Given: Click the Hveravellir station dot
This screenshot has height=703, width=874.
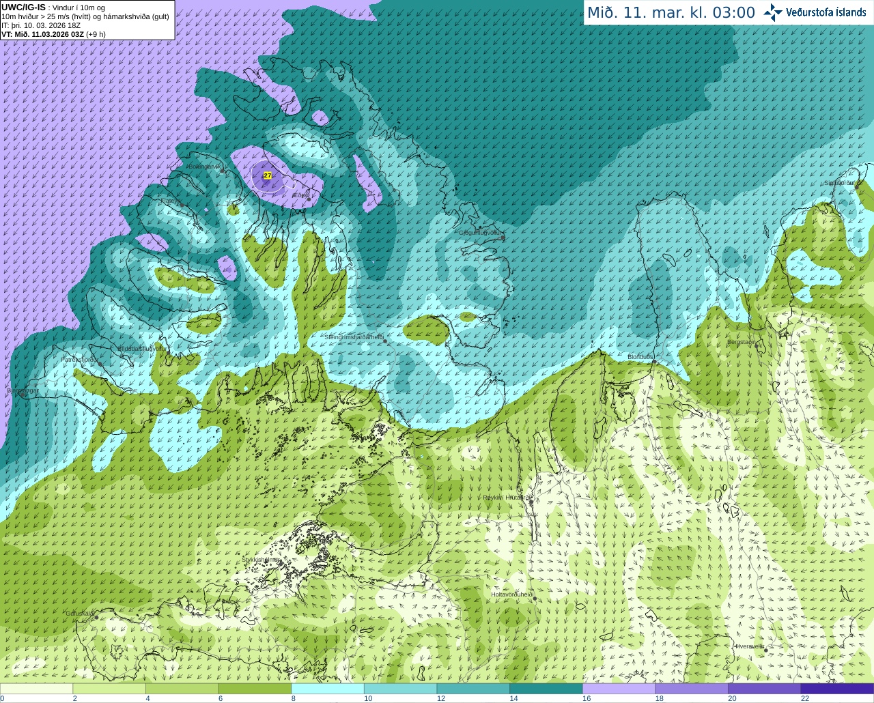Looking at the screenshot, I should click(x=766, y=650).
